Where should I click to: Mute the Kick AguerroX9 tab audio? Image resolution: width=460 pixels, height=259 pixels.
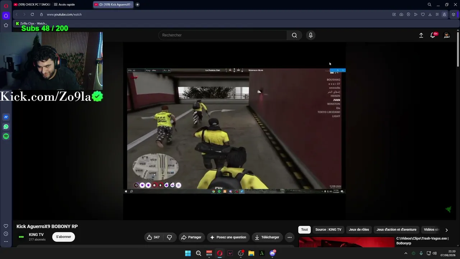101,5
